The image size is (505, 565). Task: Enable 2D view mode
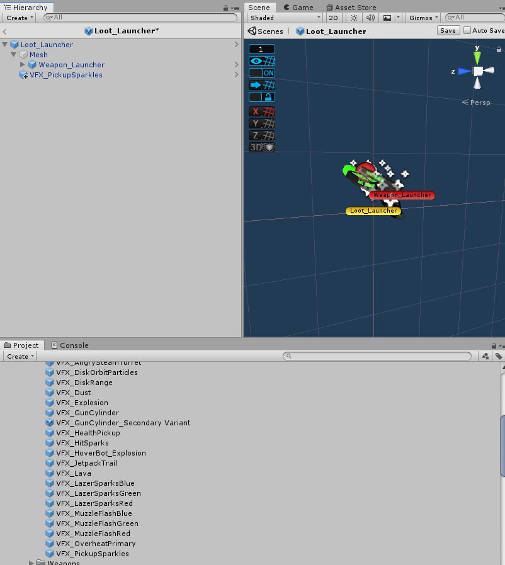[333, 18]
